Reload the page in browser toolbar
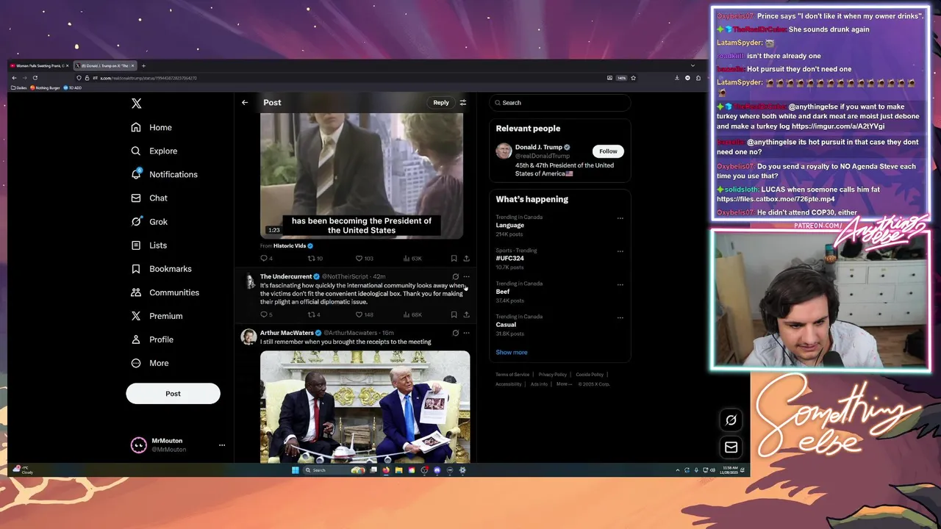 pyautogui.click(x=35, y=78)
